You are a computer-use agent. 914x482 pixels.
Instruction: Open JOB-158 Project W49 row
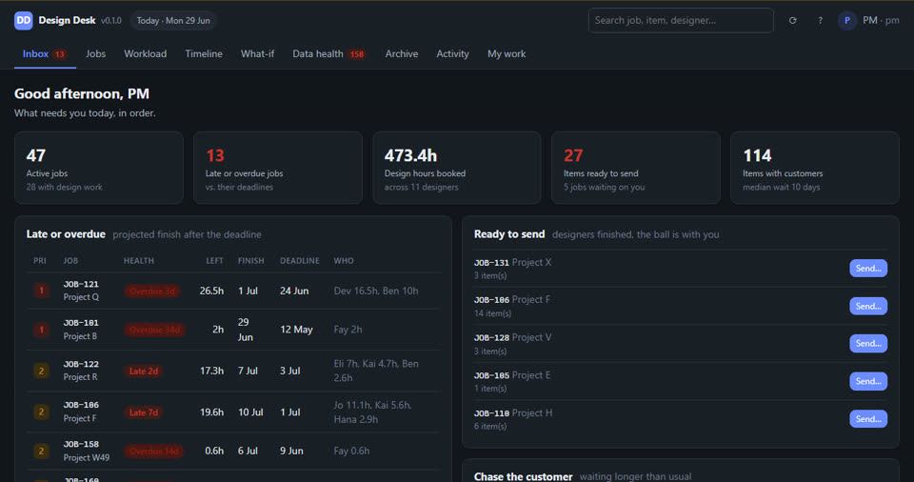[233, 452]
